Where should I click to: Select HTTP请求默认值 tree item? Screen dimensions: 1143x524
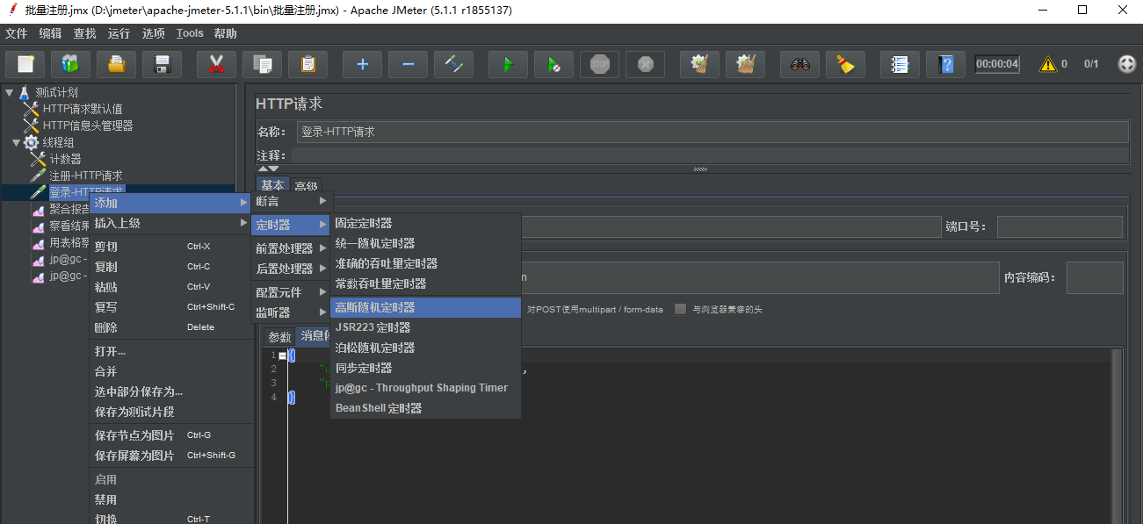pyautogui.click(x=83, y=109)
